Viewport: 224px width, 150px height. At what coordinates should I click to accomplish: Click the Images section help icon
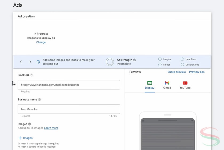[30, 124]
